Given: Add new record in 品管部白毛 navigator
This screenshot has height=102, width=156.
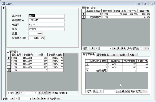Looking at the screenshot, I should tap(128, 91).
